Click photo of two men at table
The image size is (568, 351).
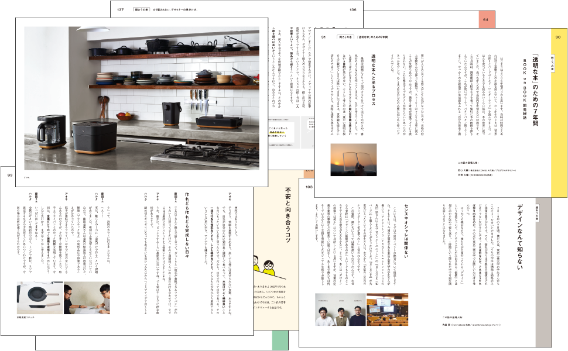coord(87,298)
